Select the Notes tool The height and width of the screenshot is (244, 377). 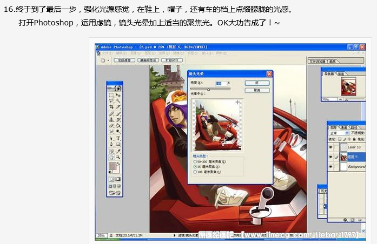coord(111,151)
